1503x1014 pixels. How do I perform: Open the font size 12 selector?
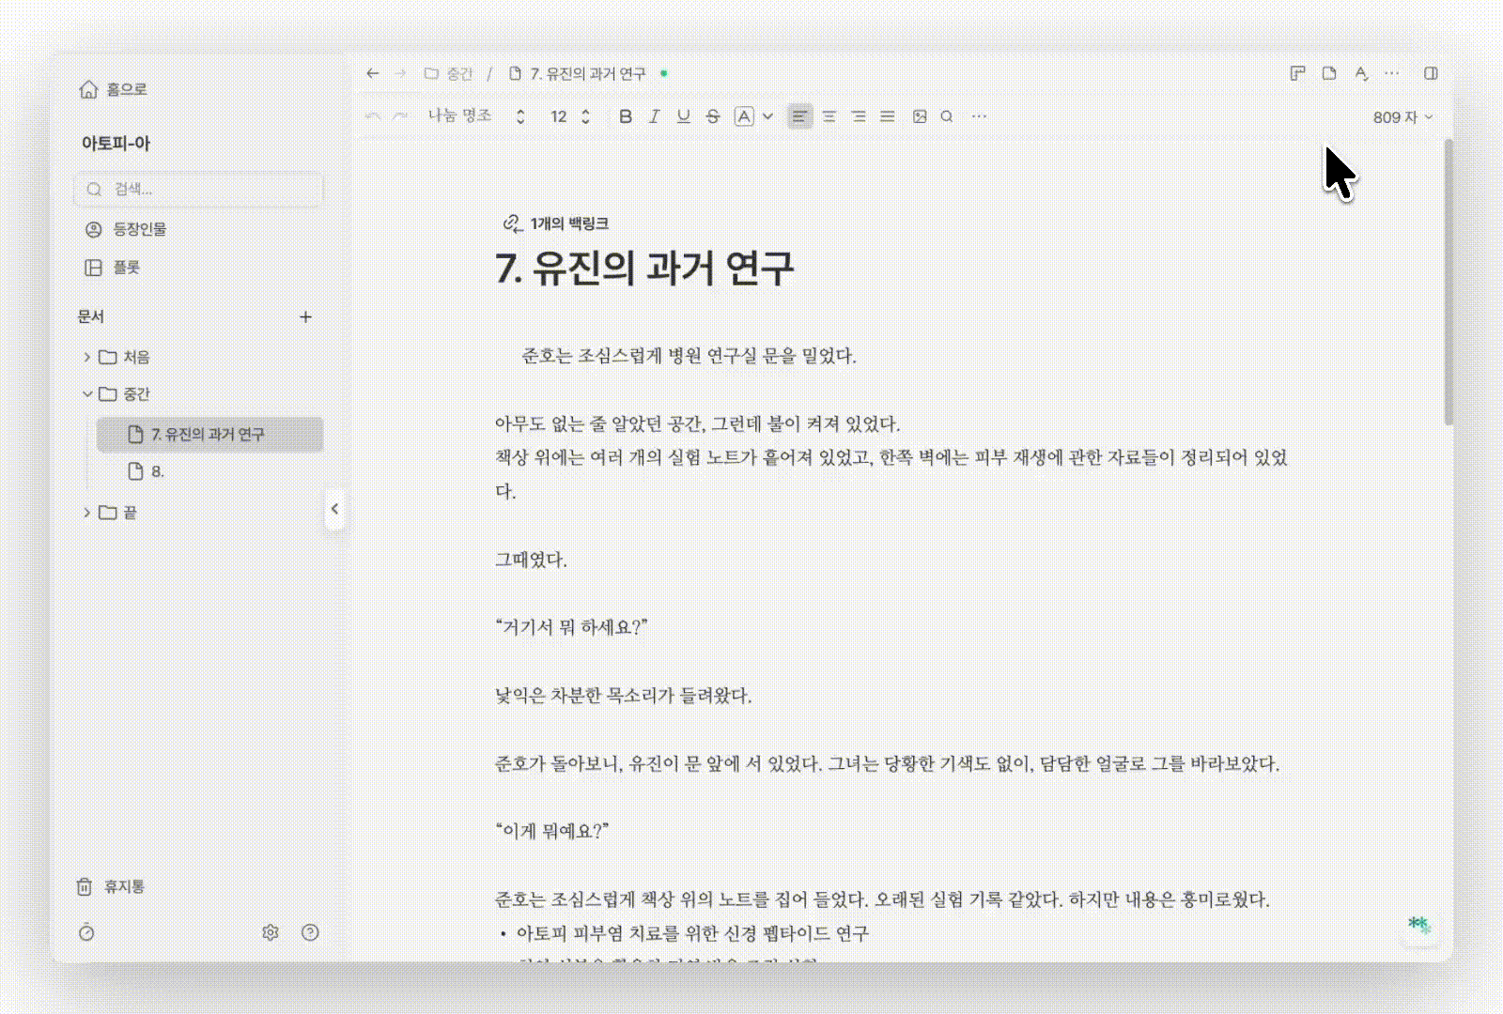click(x=570, y=116)
